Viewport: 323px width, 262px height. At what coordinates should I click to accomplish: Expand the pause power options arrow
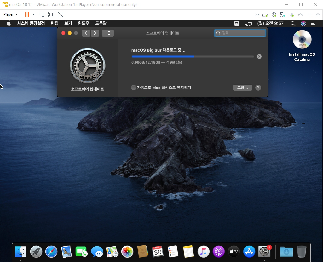coord(34,14)
